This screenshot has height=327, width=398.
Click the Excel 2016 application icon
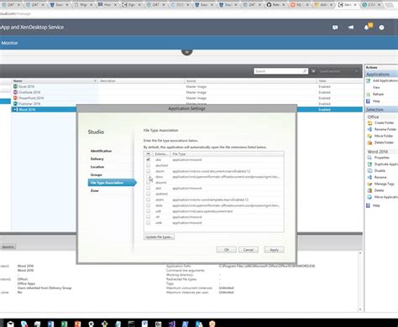coord(15,86)
